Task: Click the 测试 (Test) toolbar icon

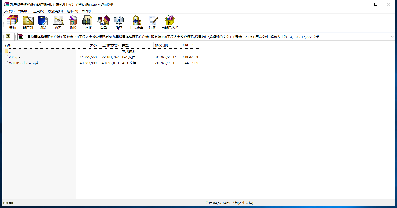Action: 43,21
